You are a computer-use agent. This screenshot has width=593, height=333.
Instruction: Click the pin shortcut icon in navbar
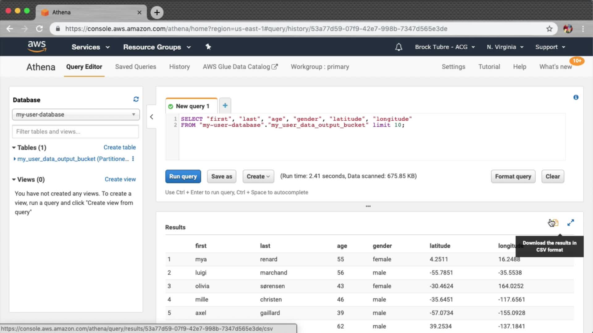click(208, 47)
